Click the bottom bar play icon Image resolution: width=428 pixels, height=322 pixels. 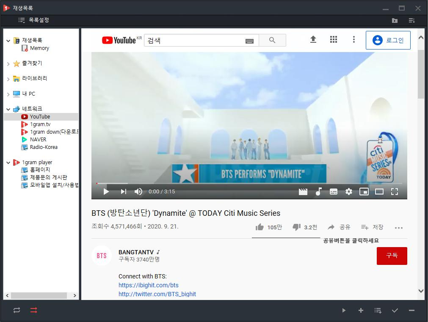344,311
